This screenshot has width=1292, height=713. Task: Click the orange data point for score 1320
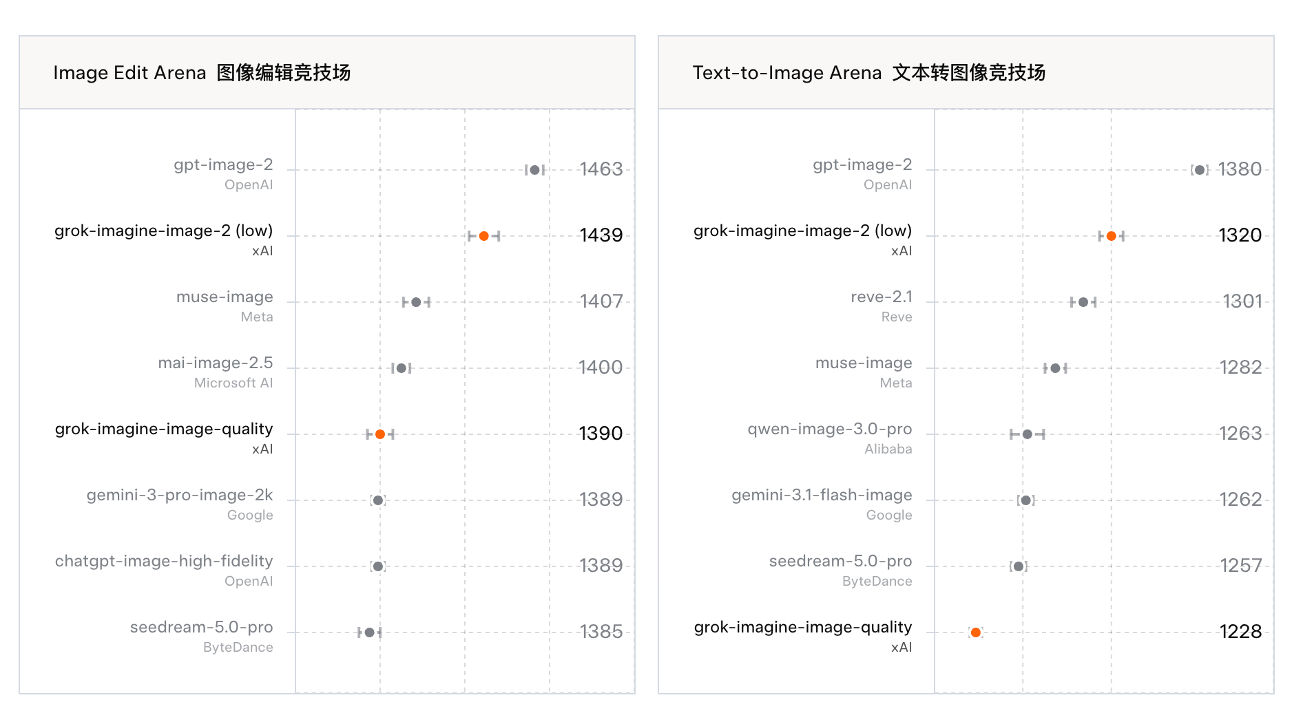tap(1112, 236)
